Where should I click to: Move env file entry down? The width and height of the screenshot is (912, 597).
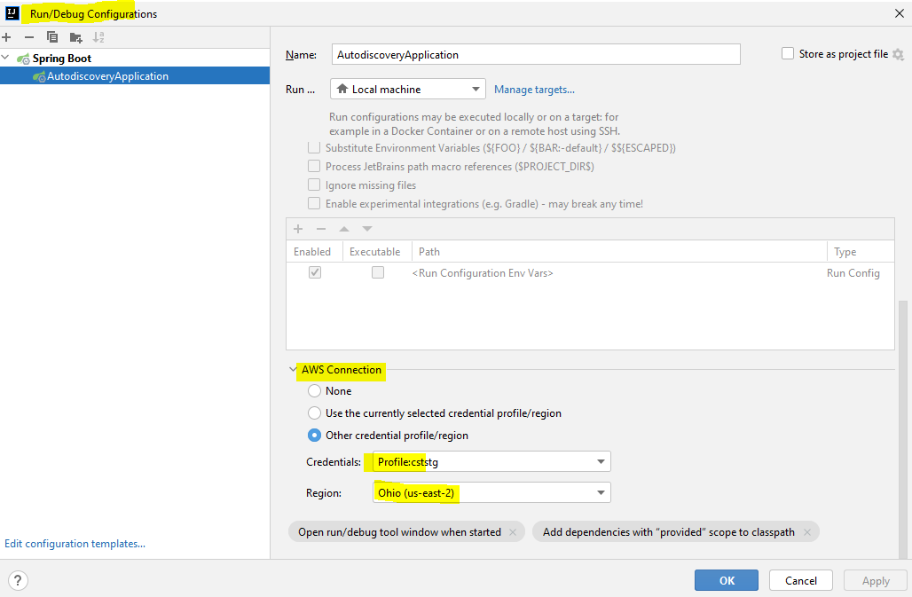pos(367,229)
